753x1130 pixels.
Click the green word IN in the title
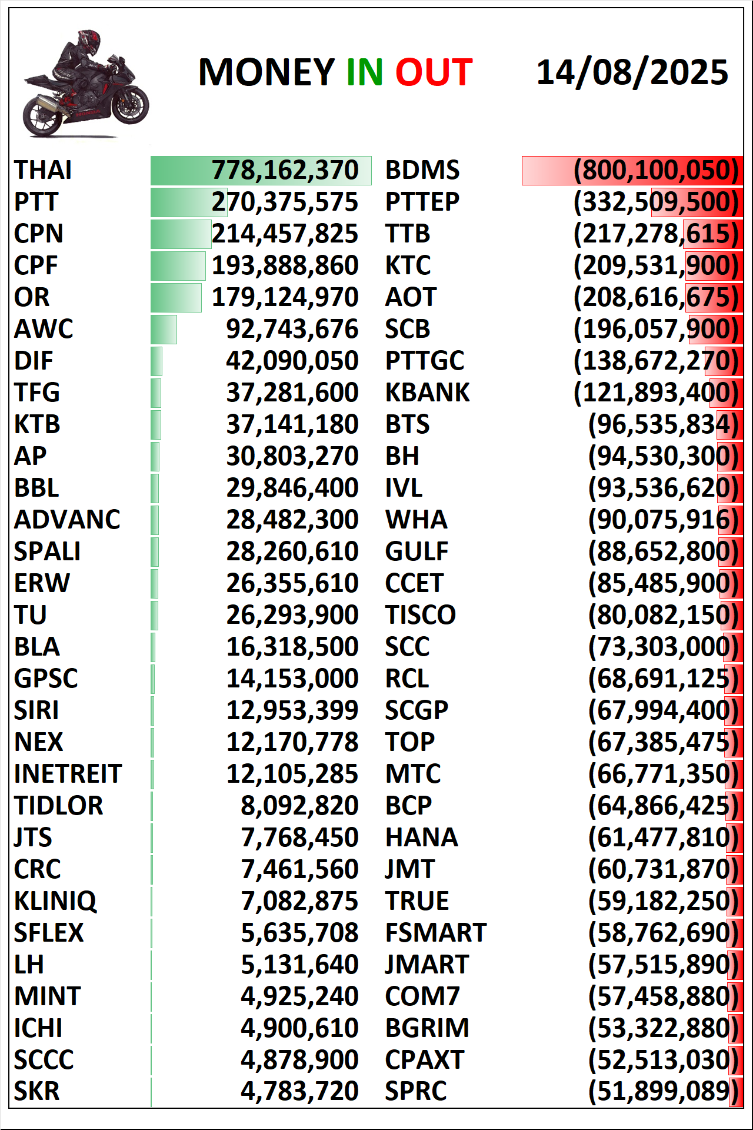364,72
